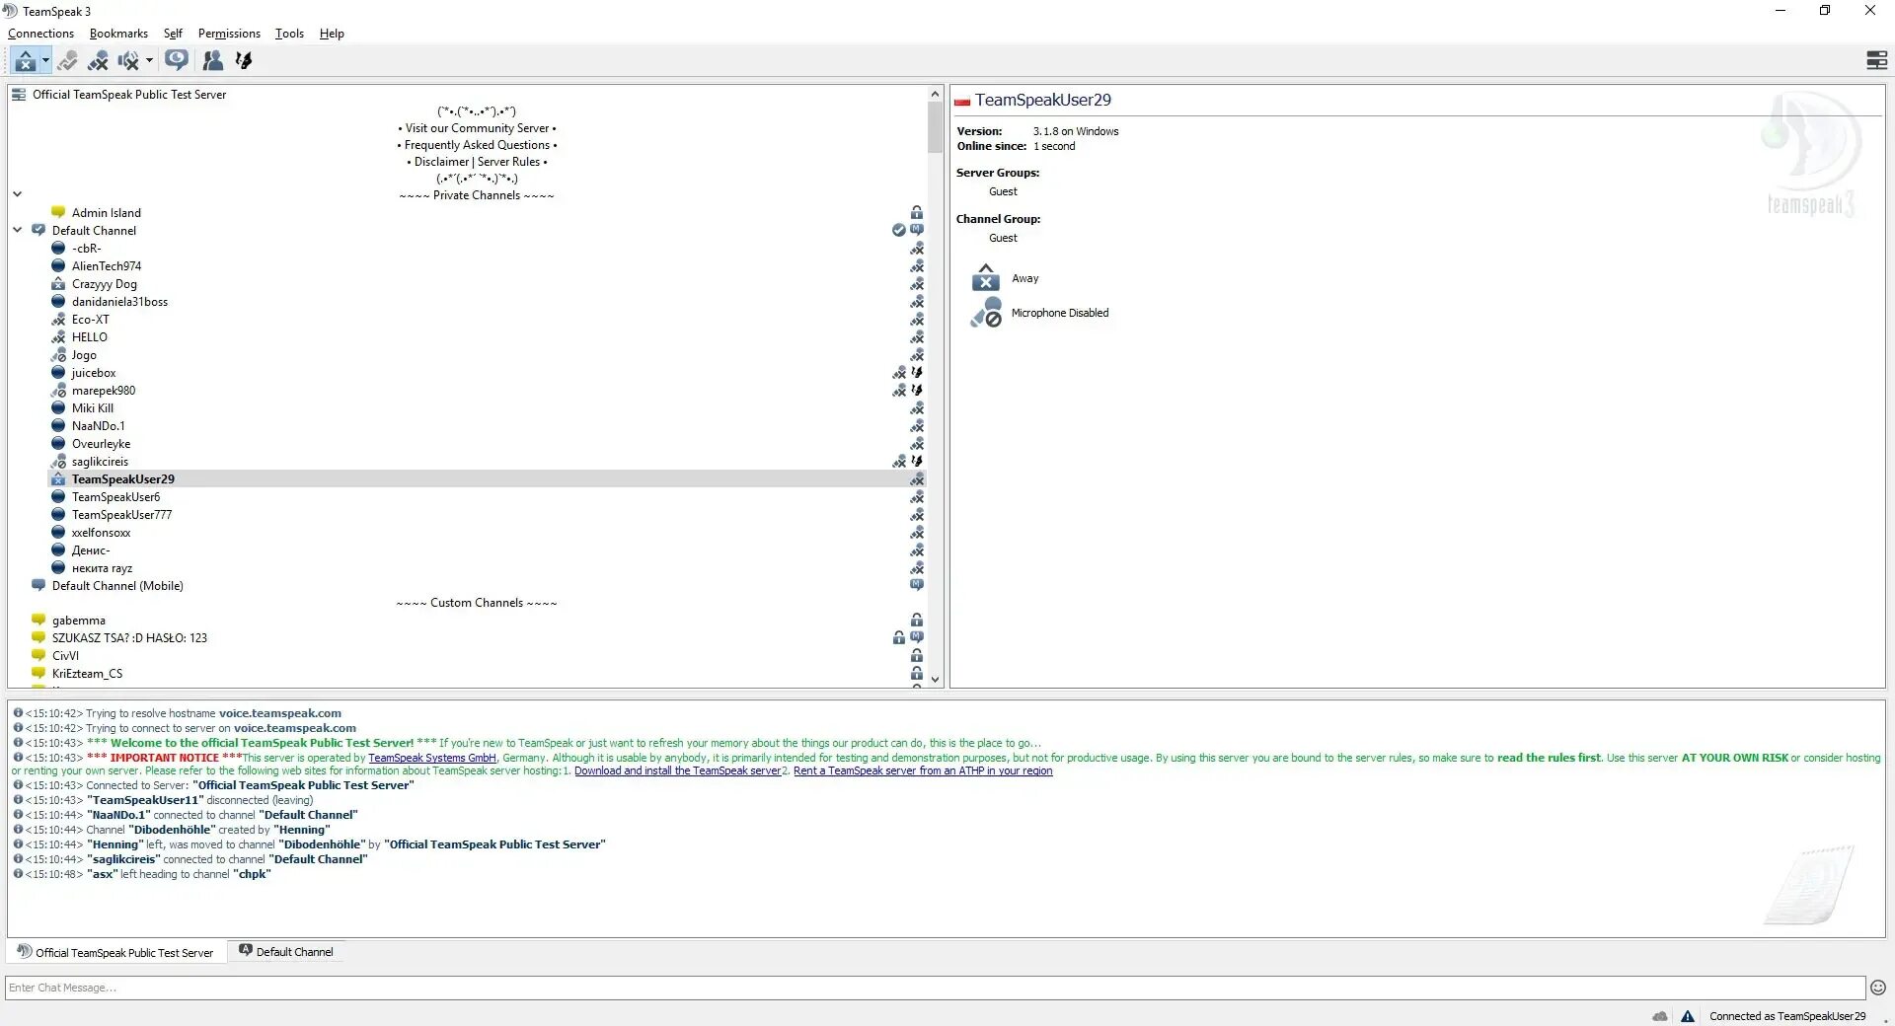This screenshot has height=1026, width=1895.
Task: Open Download and install the TeamSpeak server link
Action: (x=677, y=771)
